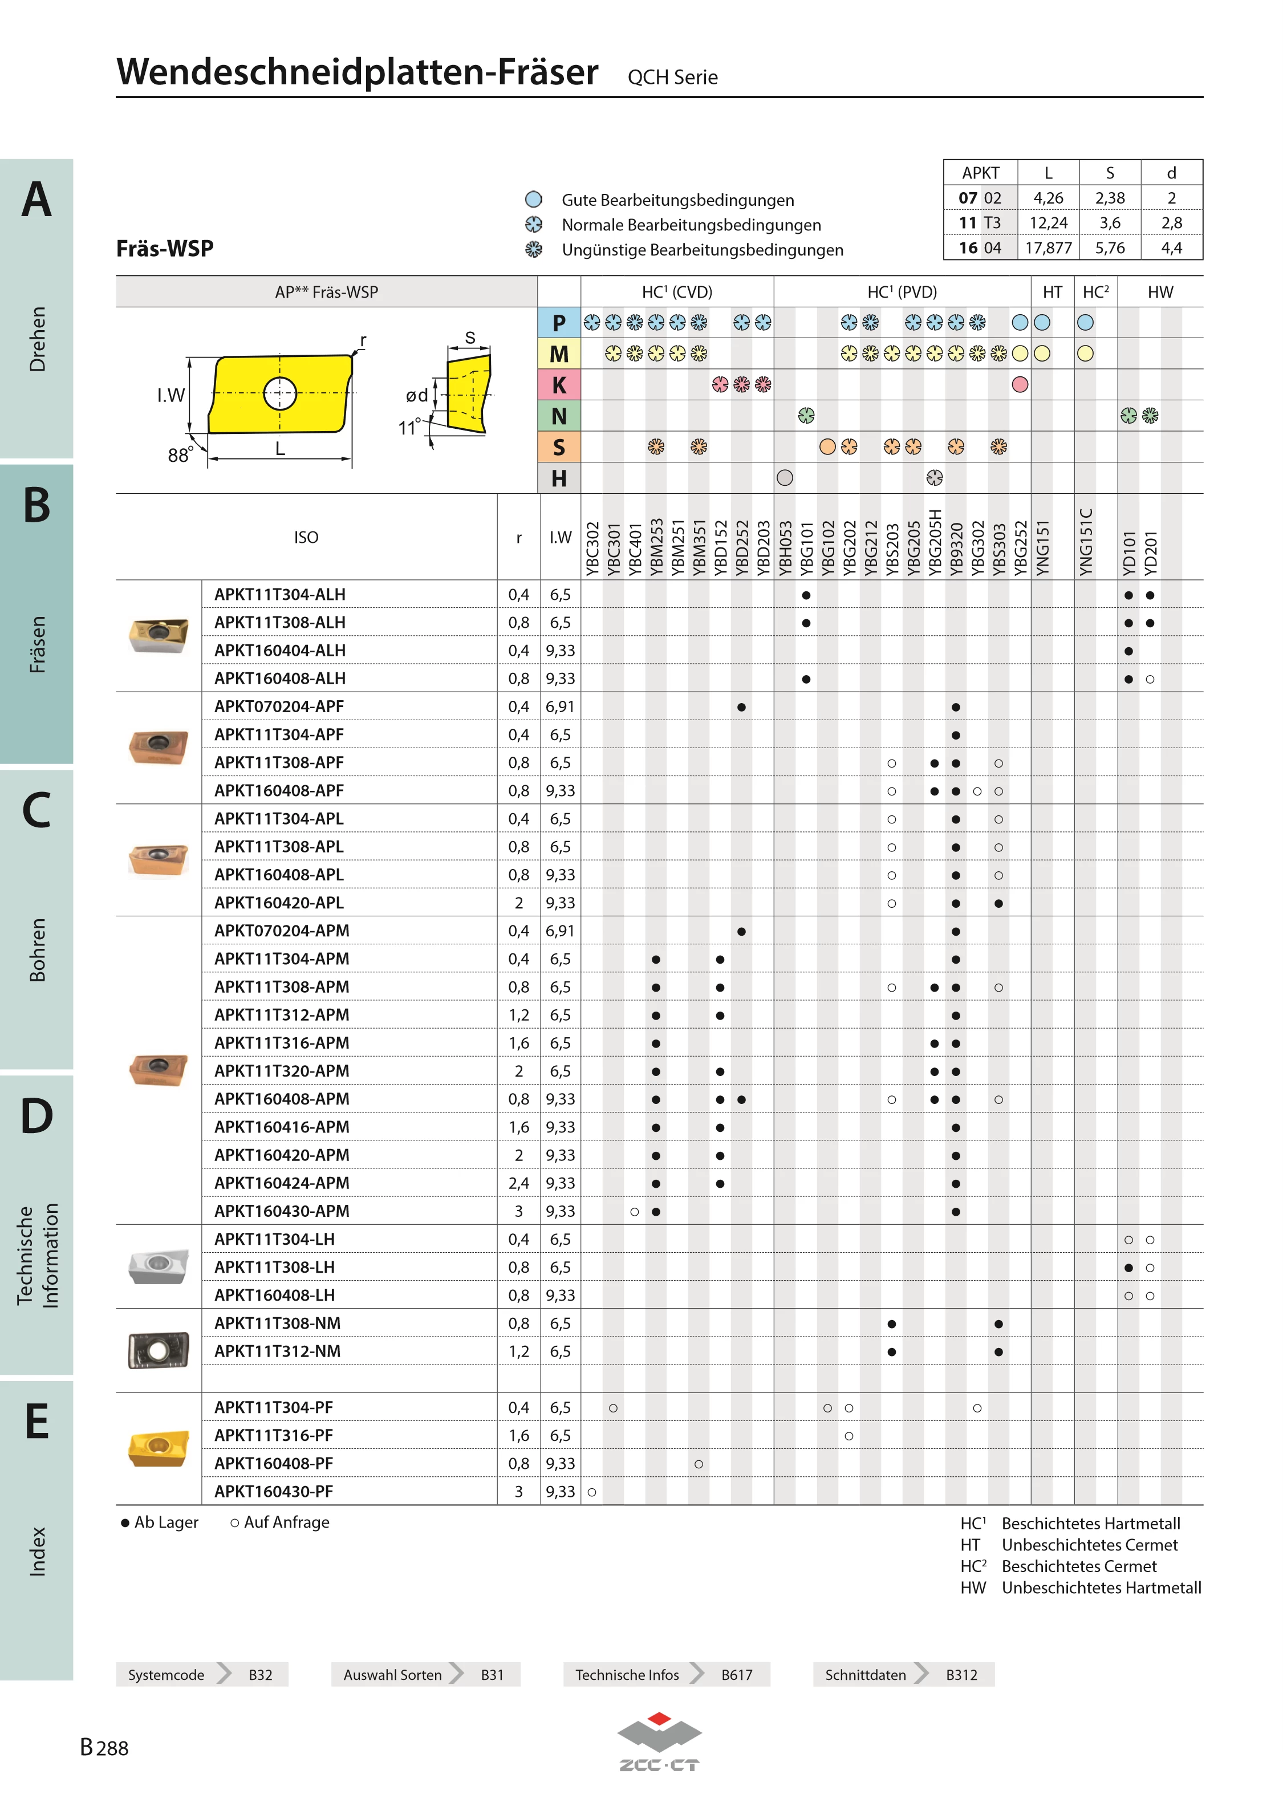The height and width of the screenshot is (1815, 1283).
Task: Click the yellow insert top-view drawing
Action: click(x=280, y=393)
